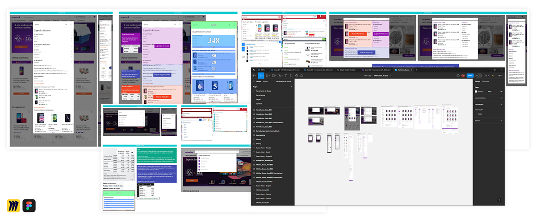Select the Pen tool in Figma
The image size is (536, 219).
click(x=279, y=76)
